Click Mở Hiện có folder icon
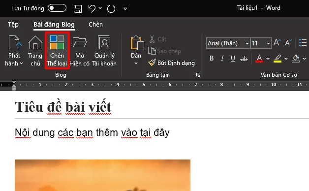The image size is (309, 191). [x=80, y=42]
